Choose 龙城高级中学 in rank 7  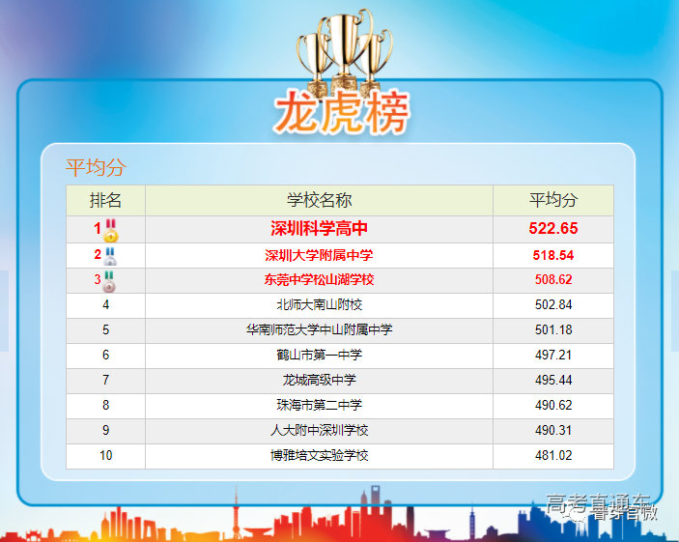tap(319, 380)
